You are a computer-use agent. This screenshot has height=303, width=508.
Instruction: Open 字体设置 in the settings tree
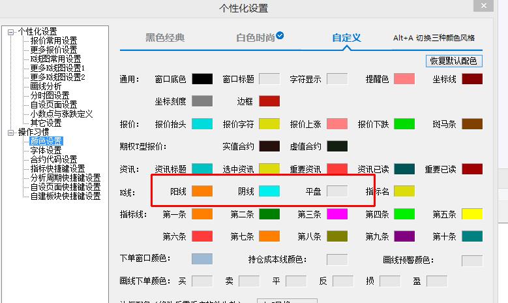(46, 150)
